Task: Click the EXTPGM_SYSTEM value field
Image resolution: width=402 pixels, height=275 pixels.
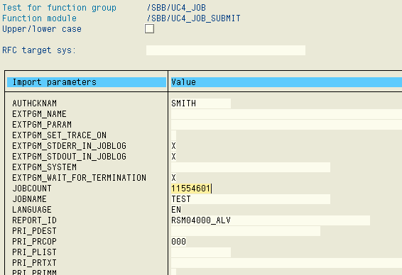Action: click(x=251, y=167)
